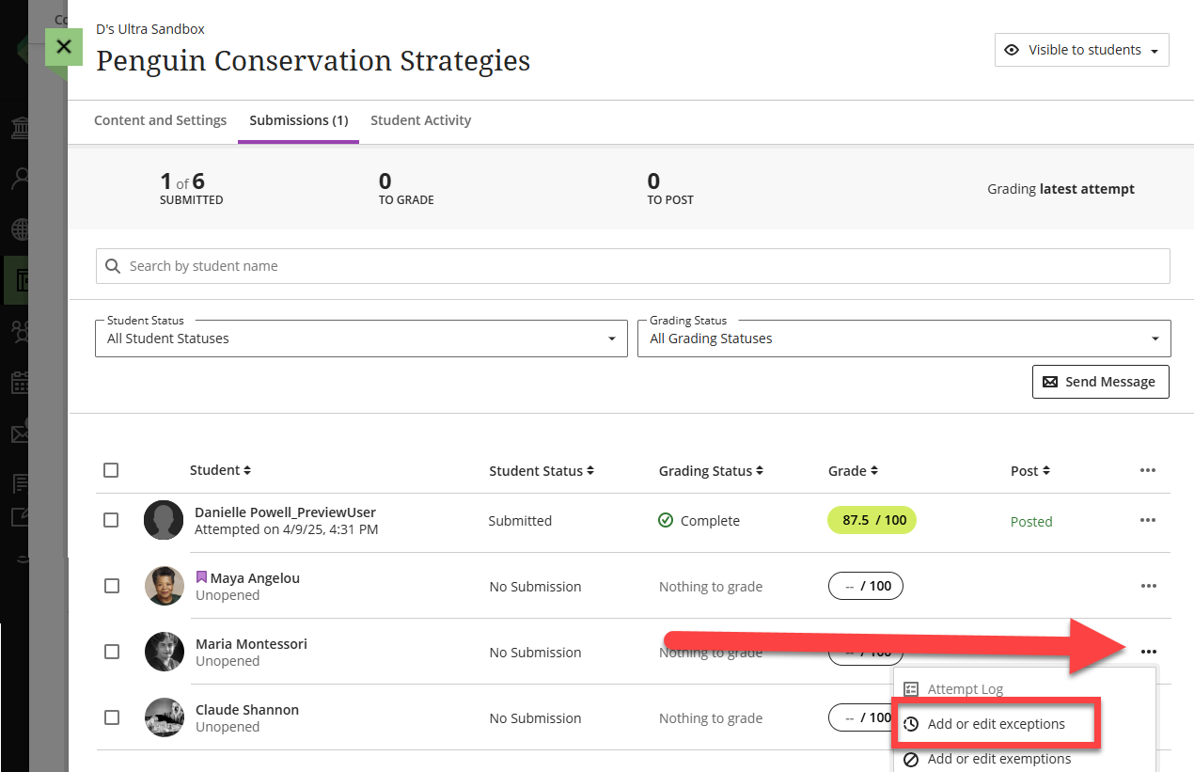Click the Complete checkmark status icon

[666, 520]
